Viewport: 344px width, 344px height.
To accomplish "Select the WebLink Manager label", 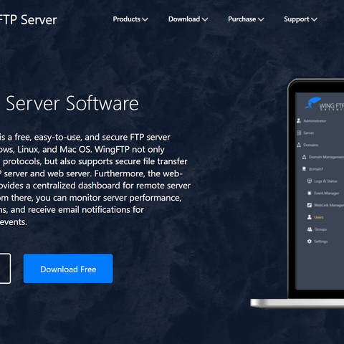I will 329,205.
